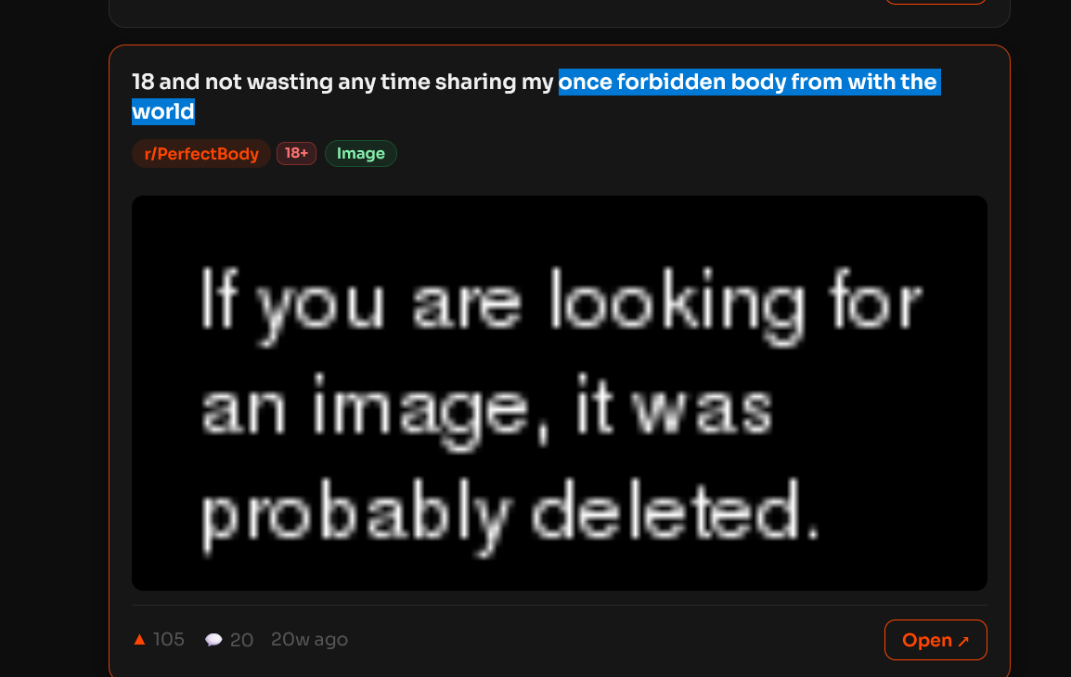This screenshot has width=1071, height=677.
Task: Select the green Image type badge
Action: click(361, 154)
